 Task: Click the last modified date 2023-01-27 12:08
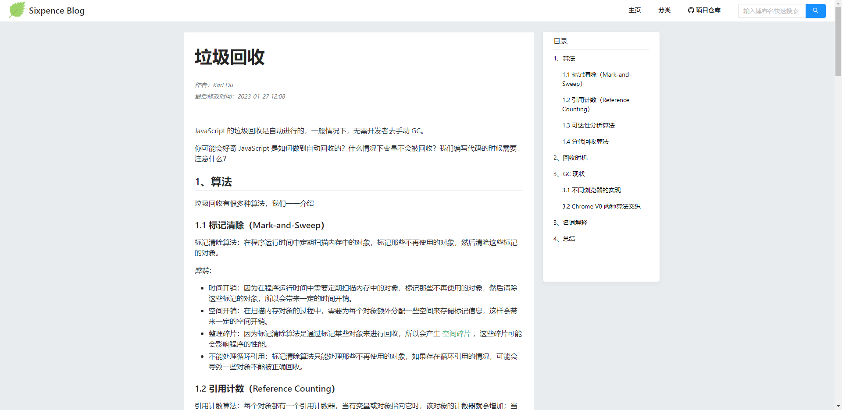[240, 96]
